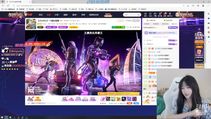Open the 客户端 client download icon
This screenshot has height=119, width=211.
tap(160, 15)
